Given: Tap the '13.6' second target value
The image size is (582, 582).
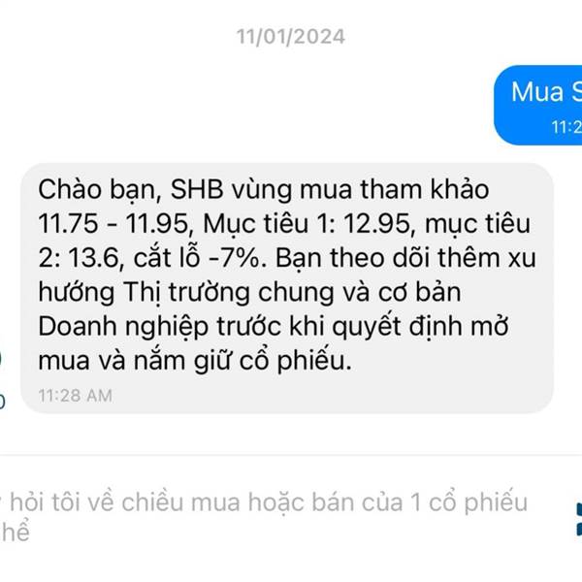Looking at the screenshot, I should pos(93,258).
